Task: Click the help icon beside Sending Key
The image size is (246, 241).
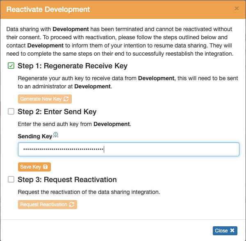Action: pyautogui.click(x=56, y=135)
